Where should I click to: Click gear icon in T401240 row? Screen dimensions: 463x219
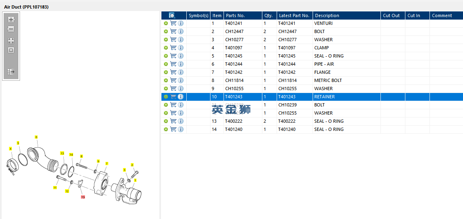(166, 129)
